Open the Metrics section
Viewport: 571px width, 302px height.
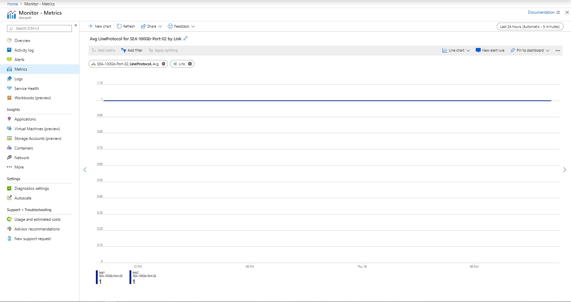pos(21,69)
